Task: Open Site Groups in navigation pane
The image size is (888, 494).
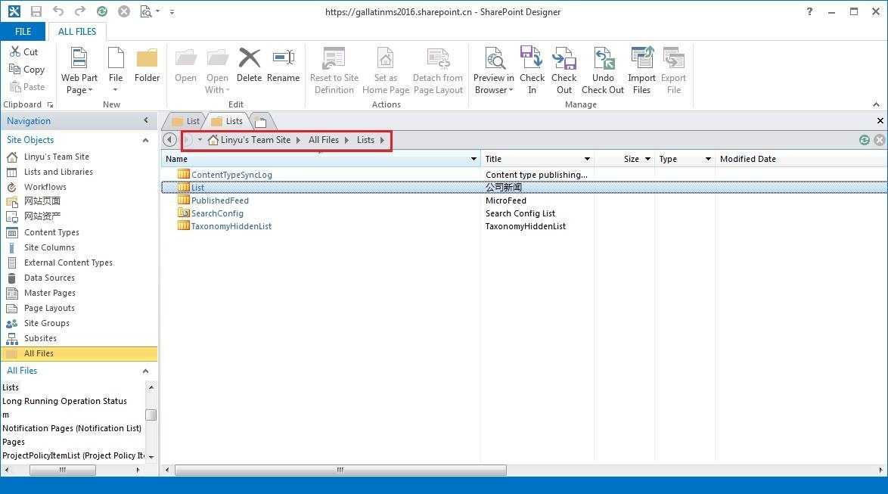Action: tap(46, 323)
